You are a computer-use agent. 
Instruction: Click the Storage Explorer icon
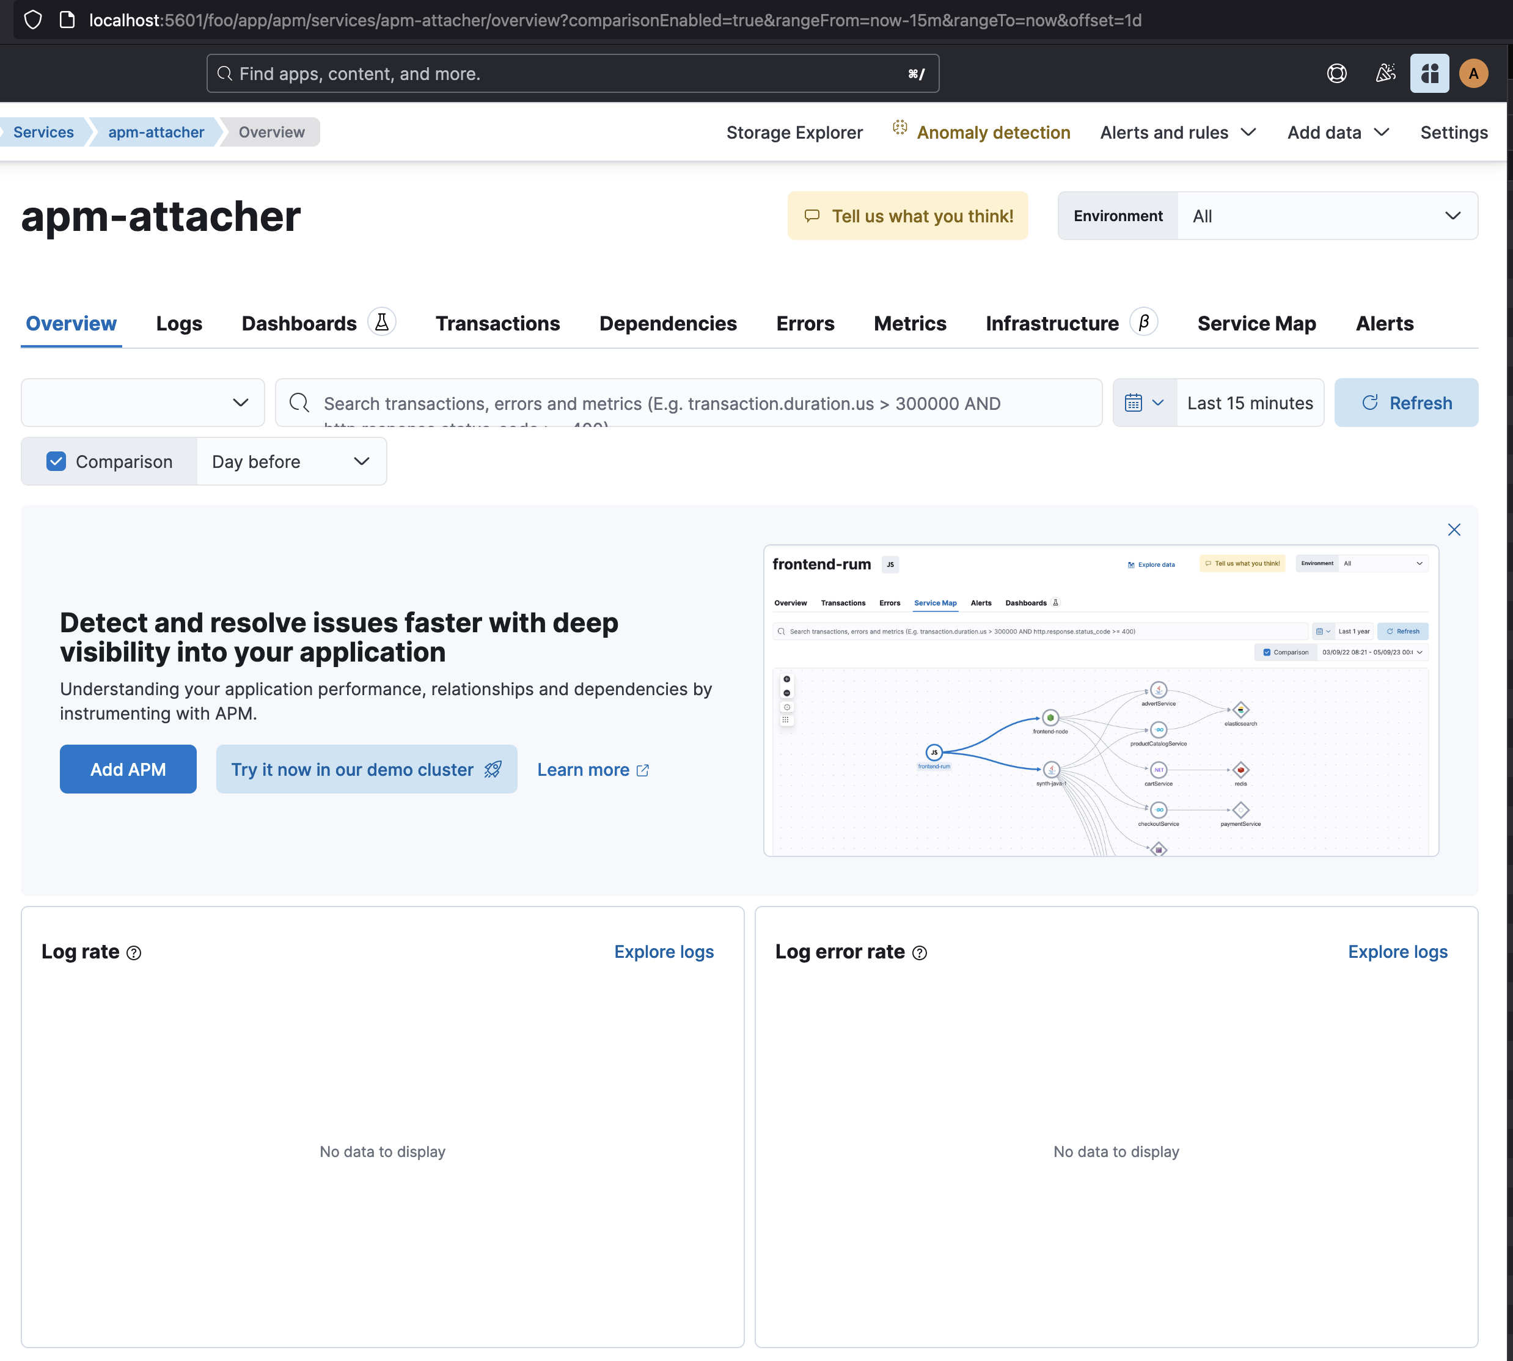794,131
